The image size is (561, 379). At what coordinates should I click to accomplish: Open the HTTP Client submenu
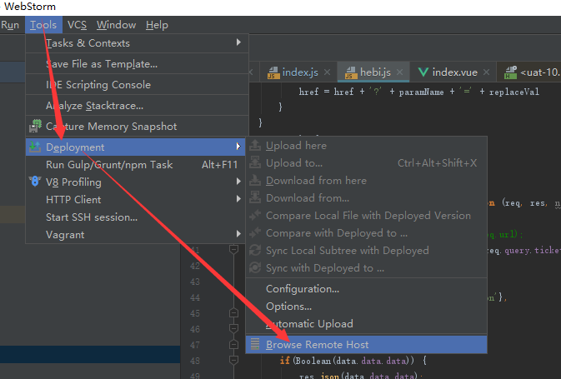(135, 200)
